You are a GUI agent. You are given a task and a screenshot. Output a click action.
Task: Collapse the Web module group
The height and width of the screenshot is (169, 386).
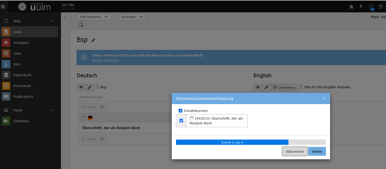pyautogui.click(x=52, y=21)
